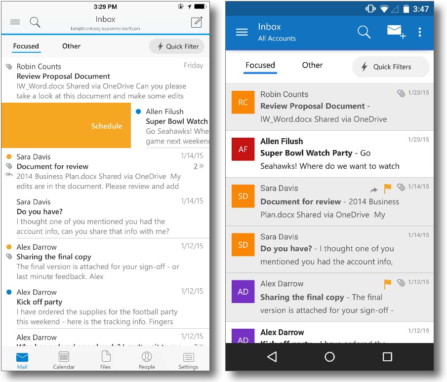This screenshot has width=447, height=382.
Task: Click SD avatar on Android 'Do you have?' email
Action: [x=243, y=245]
